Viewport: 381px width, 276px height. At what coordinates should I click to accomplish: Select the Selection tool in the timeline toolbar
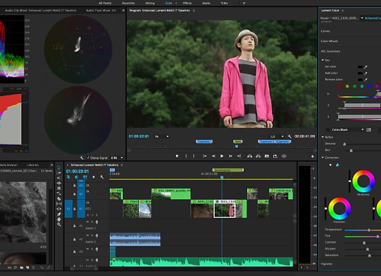coord(59,167)
